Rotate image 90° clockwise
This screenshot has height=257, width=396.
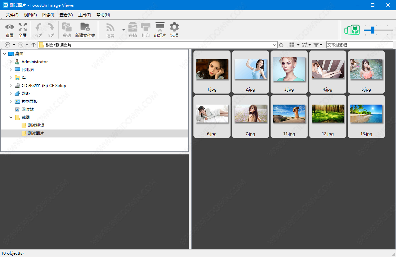click(51, 30)
